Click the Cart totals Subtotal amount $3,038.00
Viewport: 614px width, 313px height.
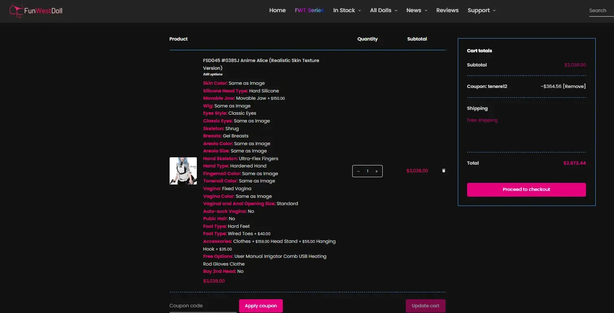point(575,65)
